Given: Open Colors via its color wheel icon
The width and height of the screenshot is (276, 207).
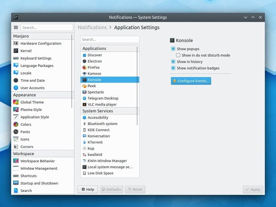Looking at the screenshot, I should (16, 125).
